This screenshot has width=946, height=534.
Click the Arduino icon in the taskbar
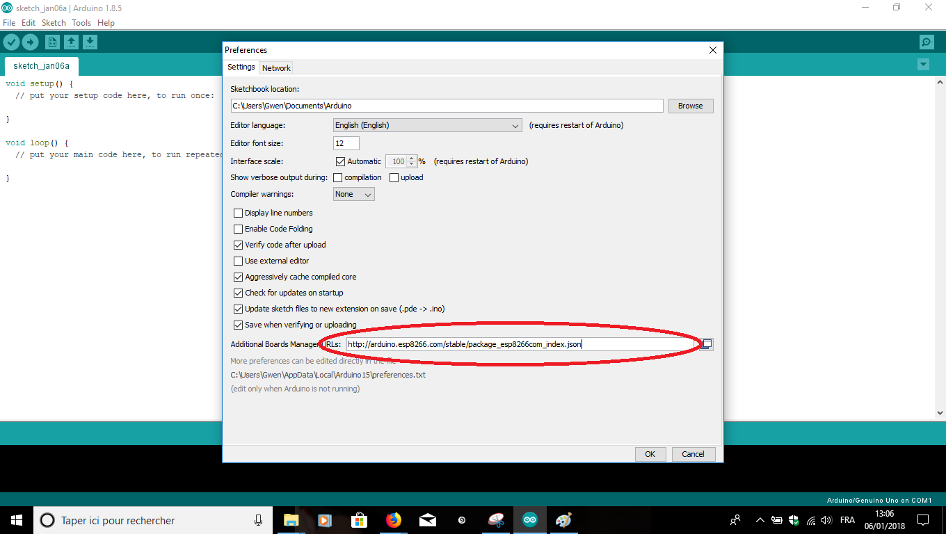[x=530, y=520]
